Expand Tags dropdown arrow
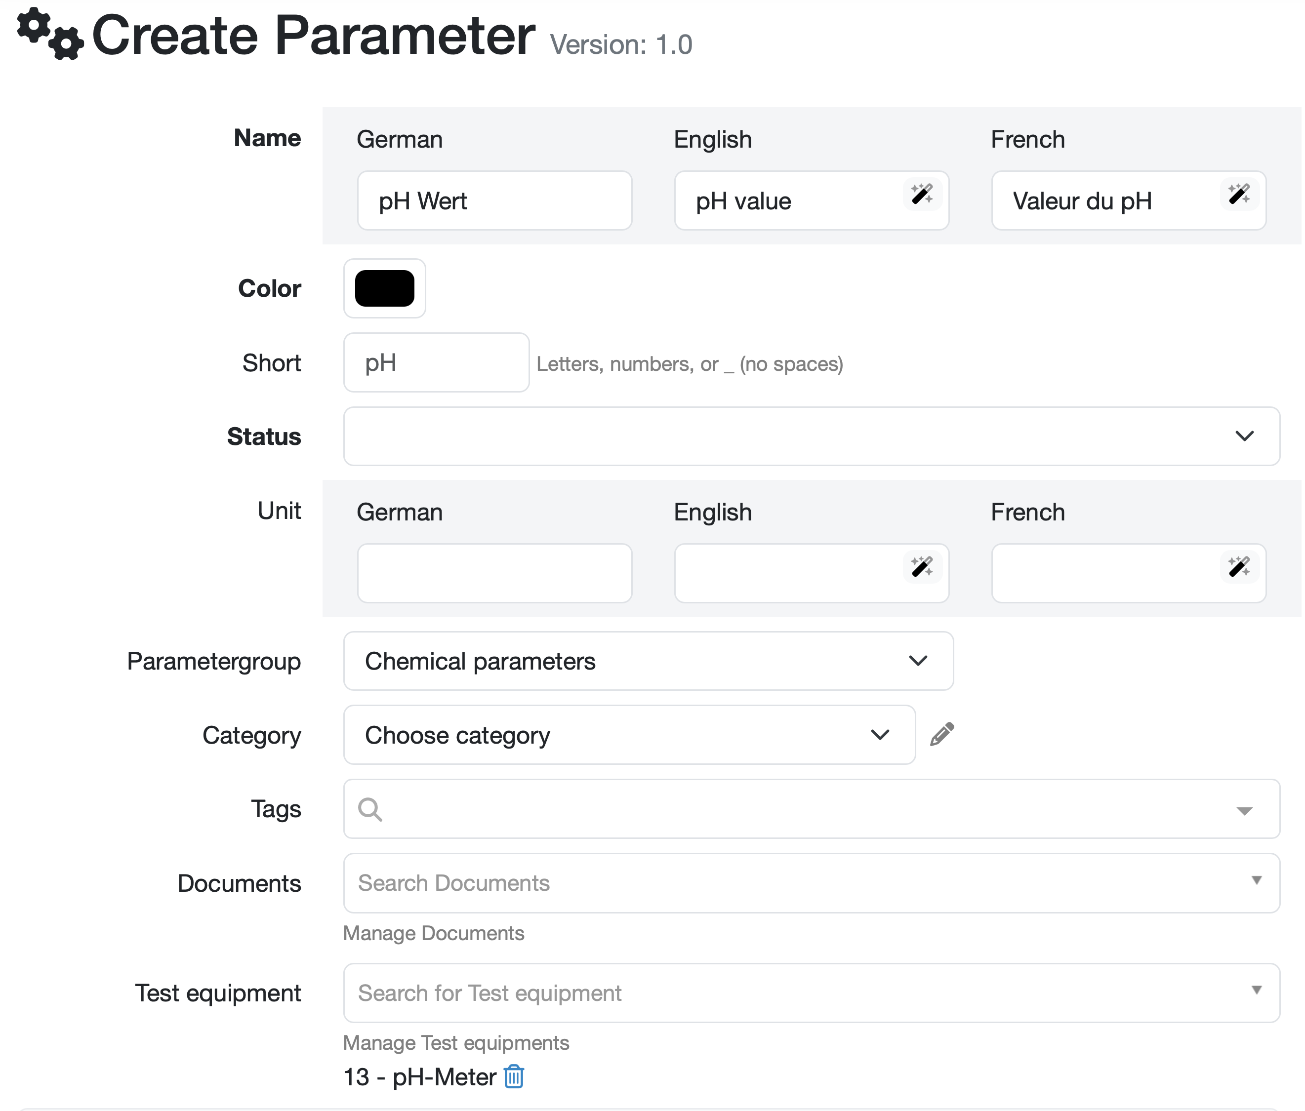The width and height of the screenshot is (1305, 1111). (x=1244, y=810)
